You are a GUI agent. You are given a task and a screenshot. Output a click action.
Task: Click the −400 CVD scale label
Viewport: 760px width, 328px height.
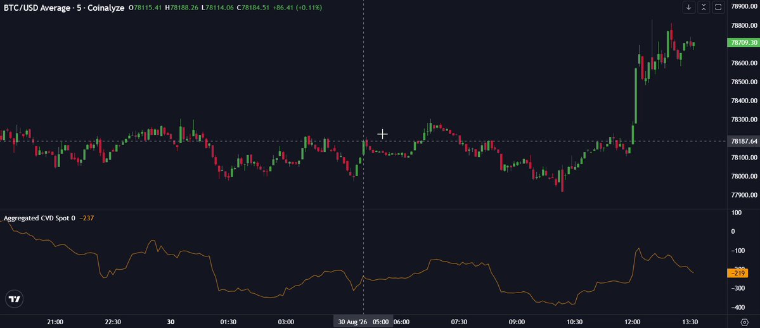click(x=738, y=308)
